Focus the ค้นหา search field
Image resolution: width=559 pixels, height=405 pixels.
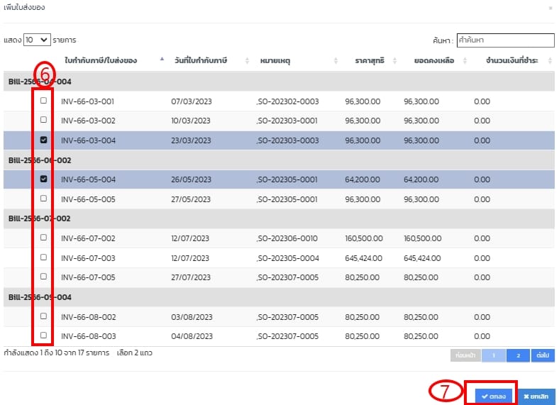click(505, 40)
